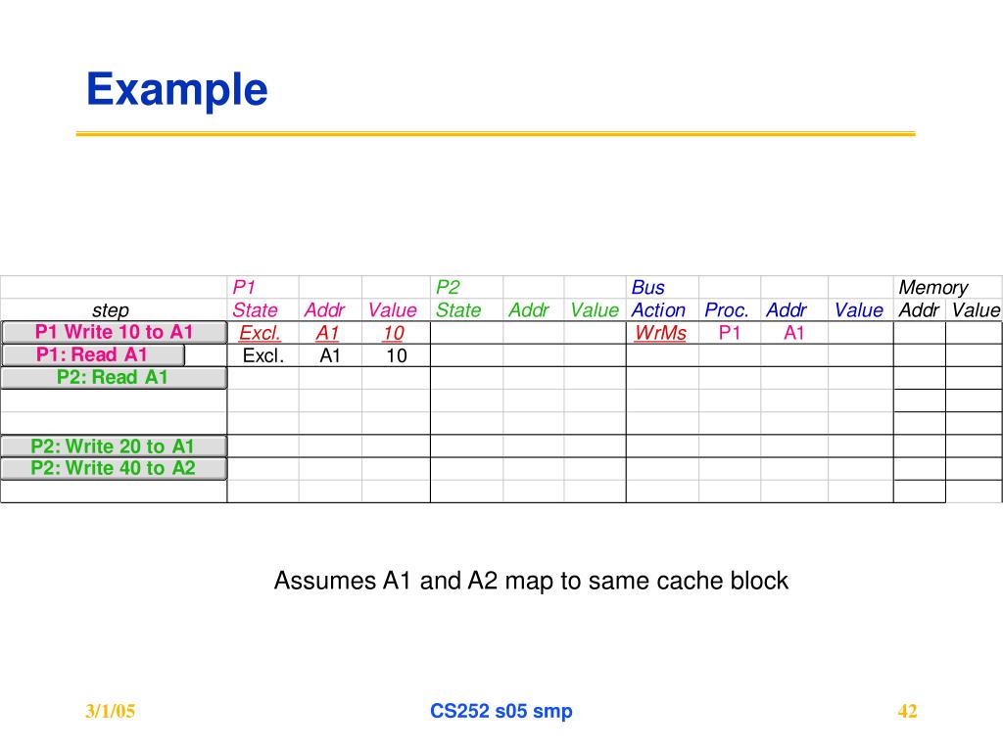This screenshot has width=1003, height=752.
Task: Click the 'P2: Read A1' step button
Action: tap(114, 378)
